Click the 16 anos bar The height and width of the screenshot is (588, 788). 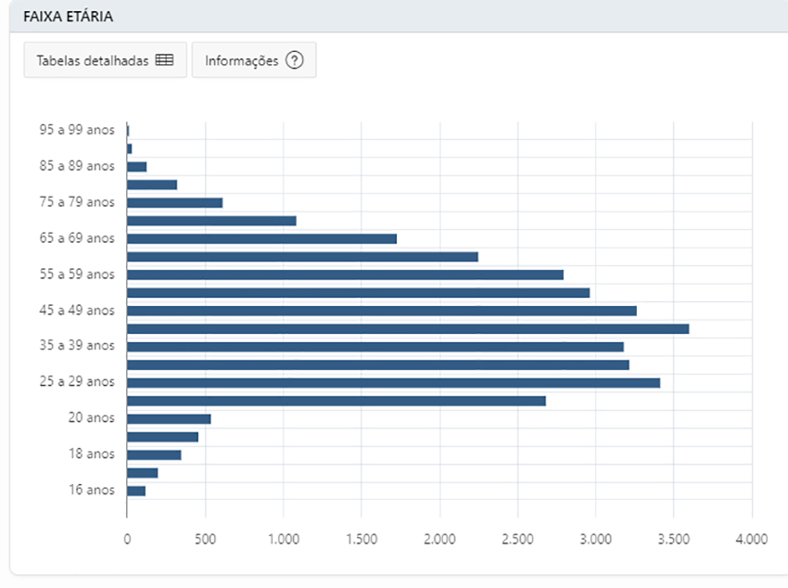point(136,491)
